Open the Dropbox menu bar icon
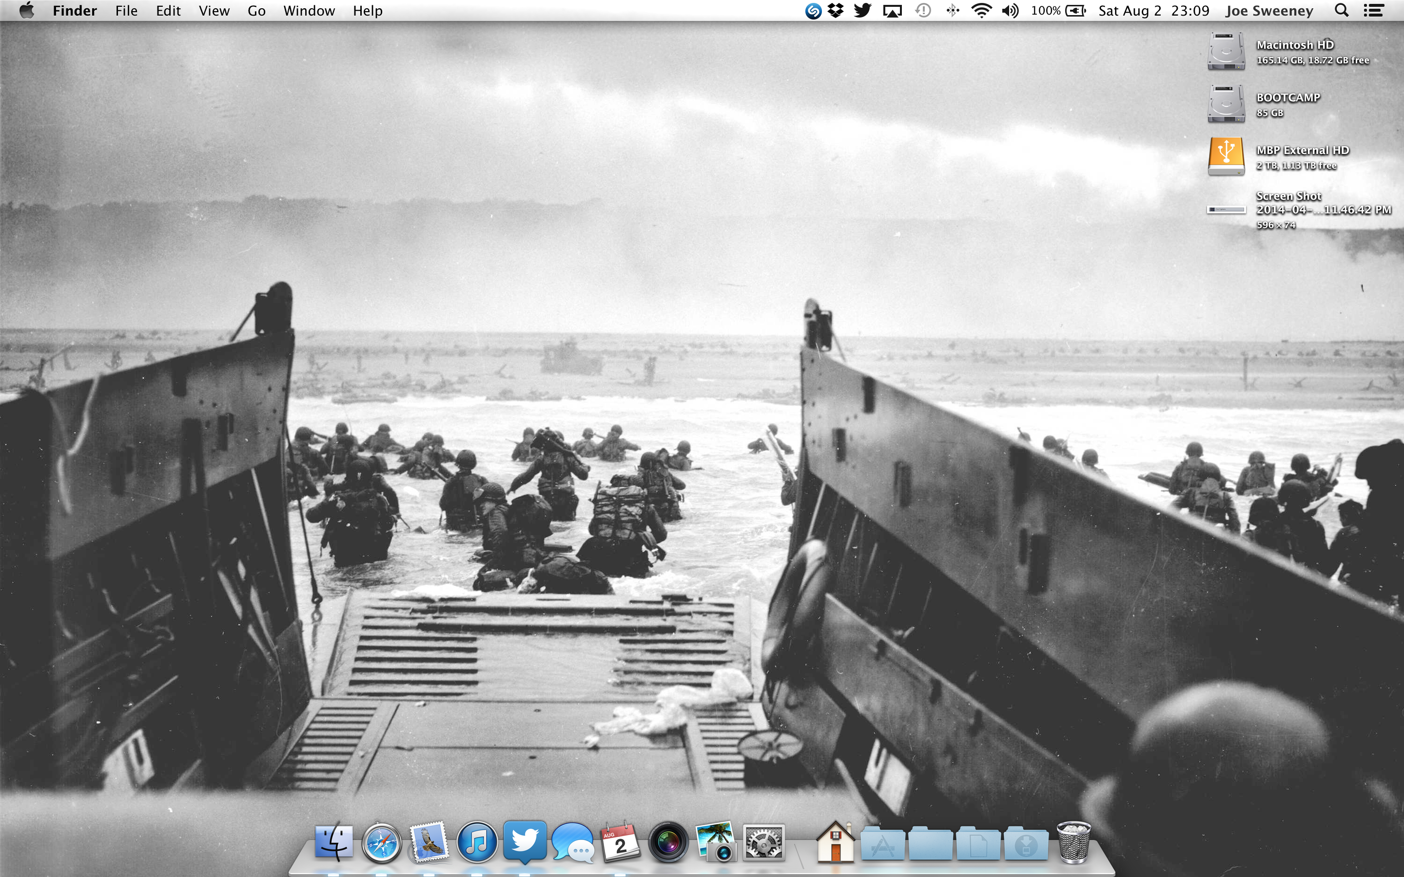Viewport: 1404px width, 877px height. [x=836, y=10]
